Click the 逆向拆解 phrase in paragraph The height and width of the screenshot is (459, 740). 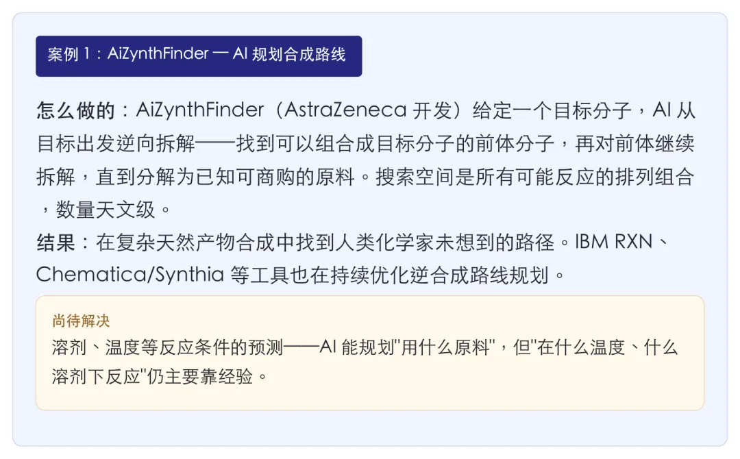tap(156, 143)
